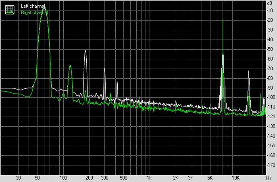Click the spectrum graph icon in the corner

10,10
